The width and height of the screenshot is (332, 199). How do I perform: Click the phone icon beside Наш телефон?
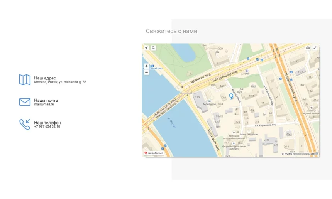pyautogui.click(x=25, y=124)
